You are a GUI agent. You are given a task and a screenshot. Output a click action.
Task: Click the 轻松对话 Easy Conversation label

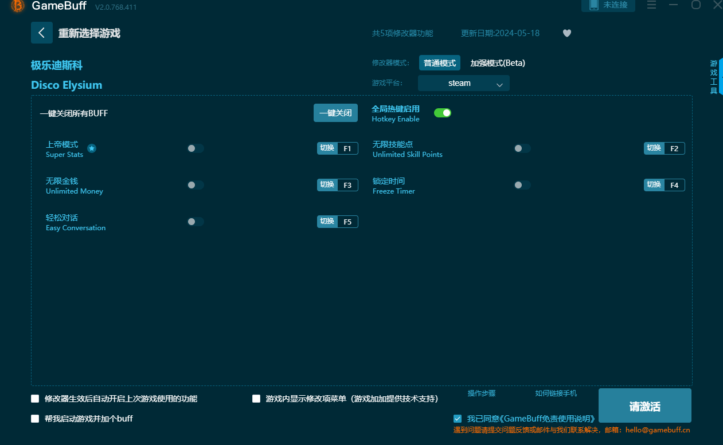point(76,222)
